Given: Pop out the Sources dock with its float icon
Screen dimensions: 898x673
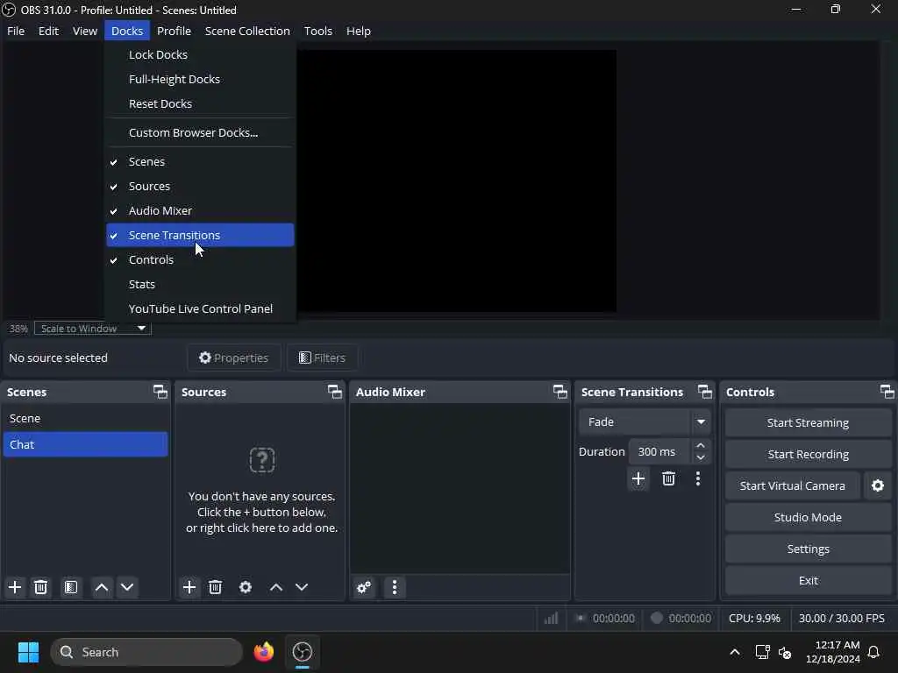Looking at the screenshot, I should point(334,392).
